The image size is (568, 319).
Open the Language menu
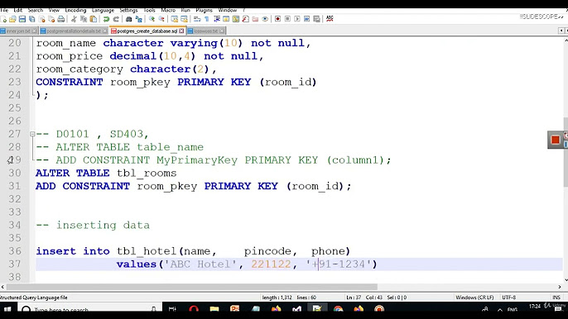pos(103,10)
